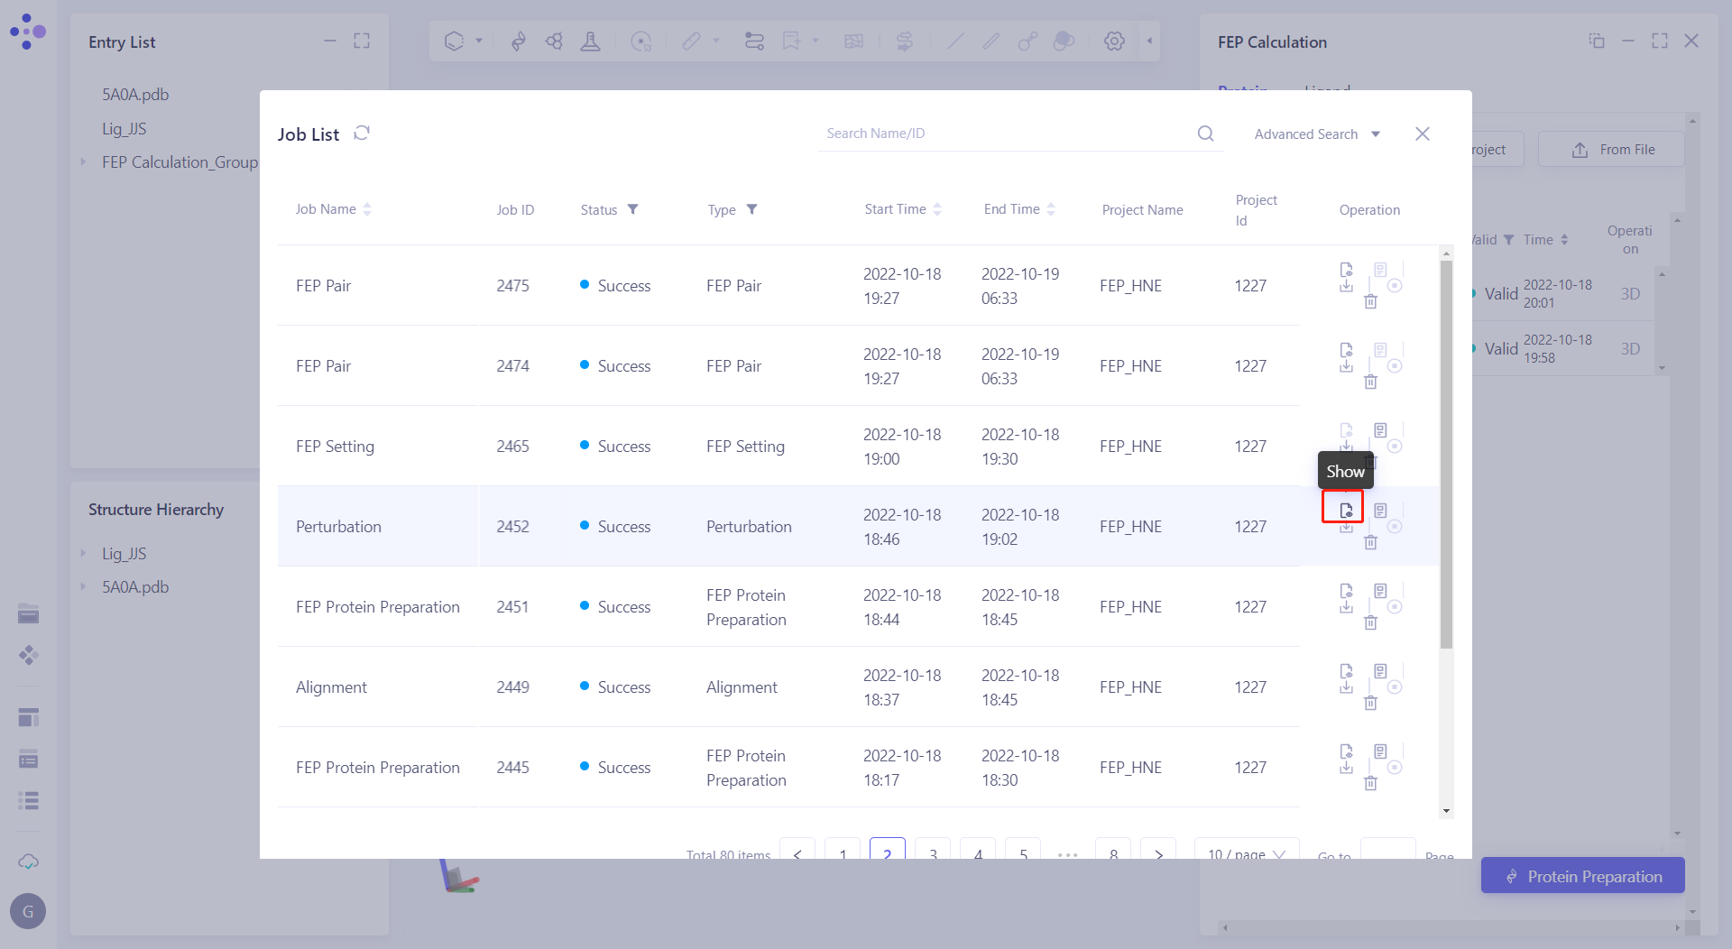Go to the next page of jobs
1732x949 pixels.
[x=1158, y=852]
